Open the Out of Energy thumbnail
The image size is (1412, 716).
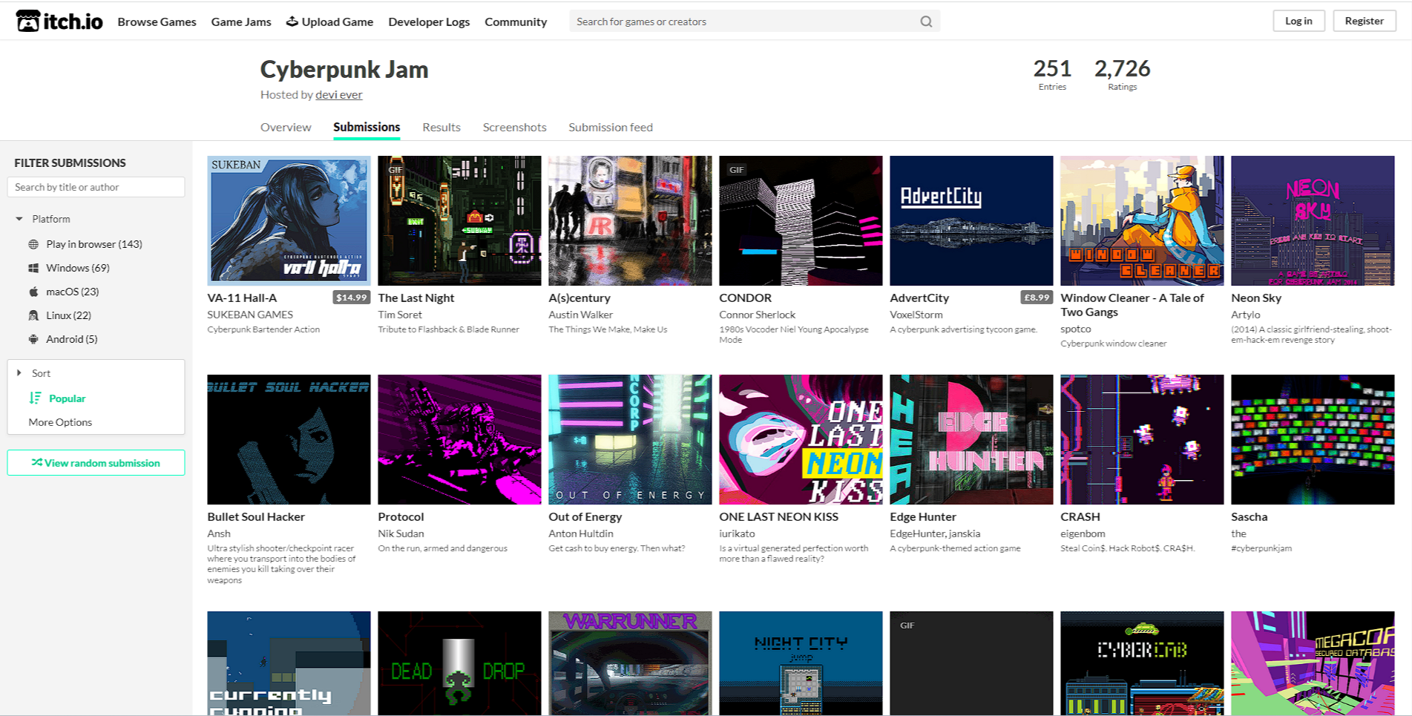630,439
